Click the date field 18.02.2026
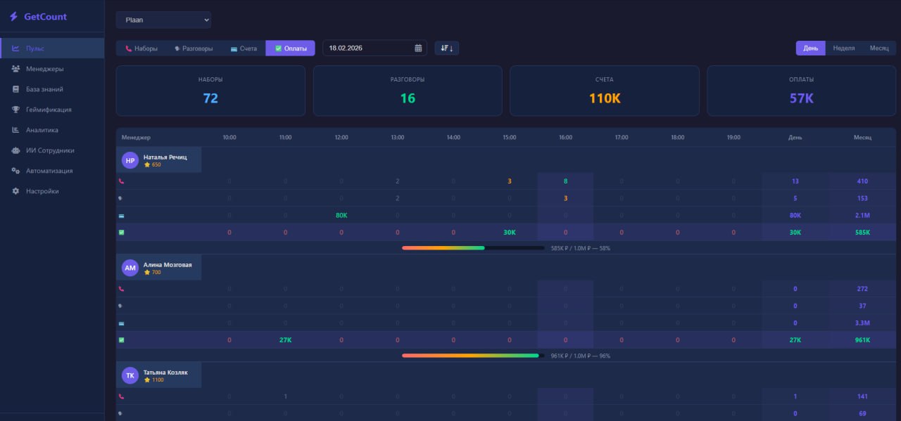The image size is (901, 421). click(366, 48)
